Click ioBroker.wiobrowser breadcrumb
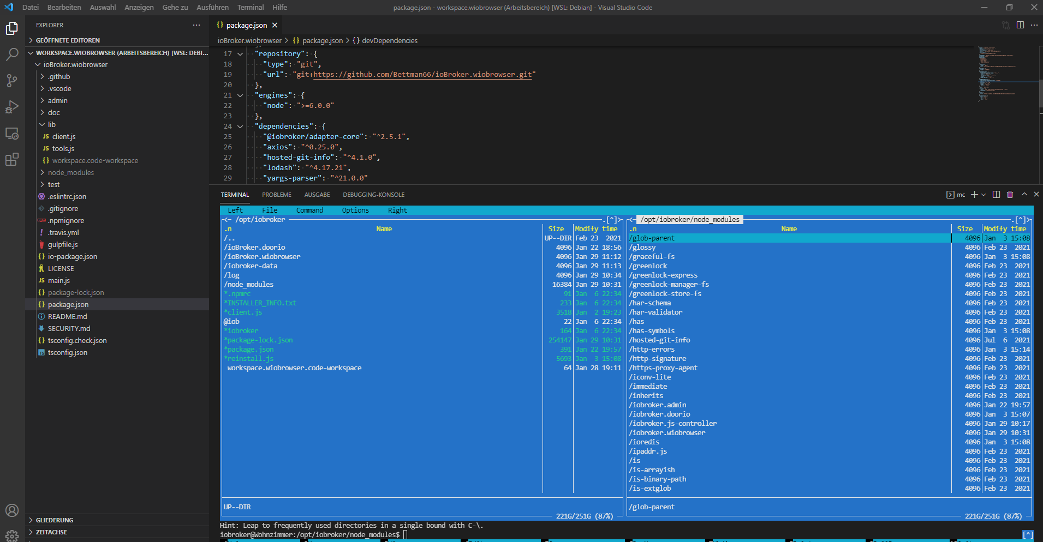Viewport: 1043px width, 542px height. [x=249, y=40]
